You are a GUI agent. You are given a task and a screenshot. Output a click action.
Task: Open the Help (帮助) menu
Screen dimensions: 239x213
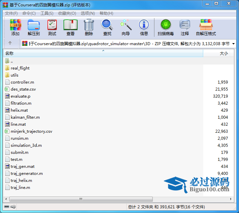tap(106, 13)
